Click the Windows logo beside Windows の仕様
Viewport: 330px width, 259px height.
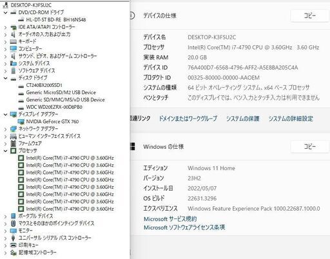133,147
